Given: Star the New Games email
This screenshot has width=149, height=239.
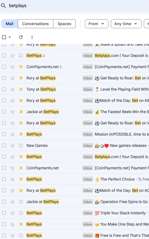Looking at the screenshot, I should 12,146.
